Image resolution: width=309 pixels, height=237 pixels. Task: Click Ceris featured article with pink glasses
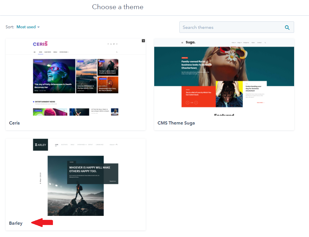coord(54,76)
